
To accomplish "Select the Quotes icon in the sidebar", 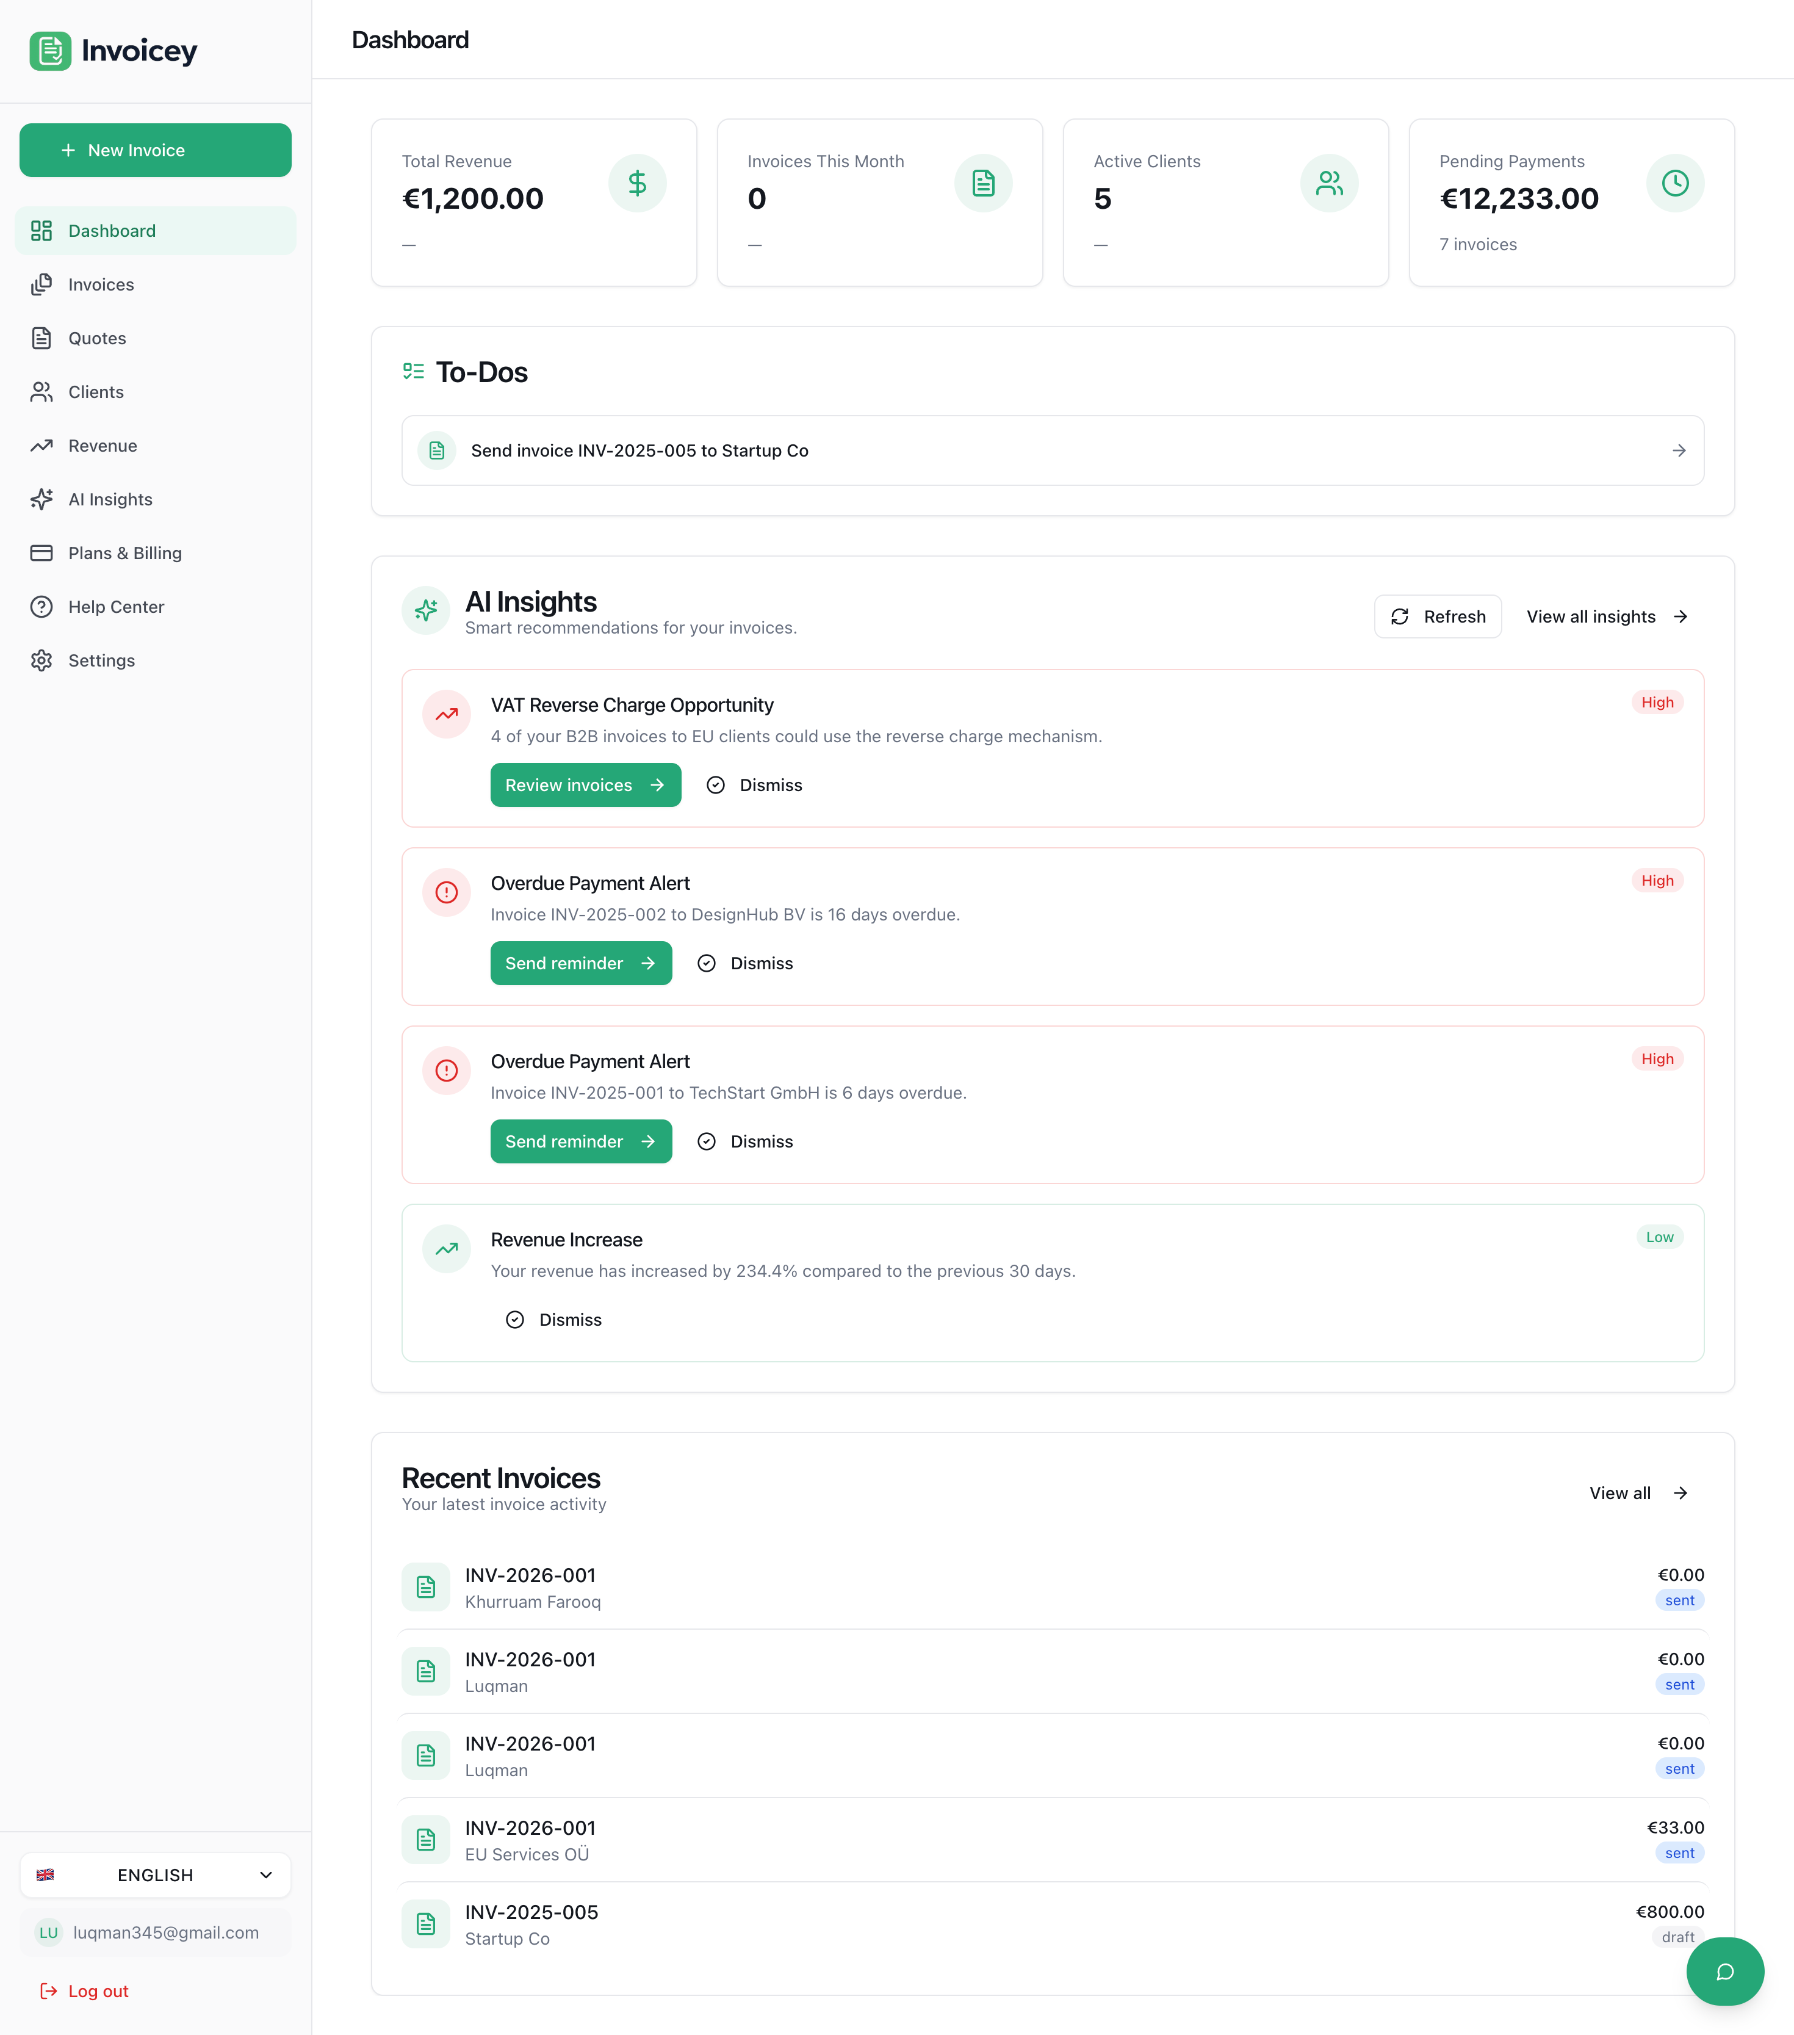I will click(41, 338).
